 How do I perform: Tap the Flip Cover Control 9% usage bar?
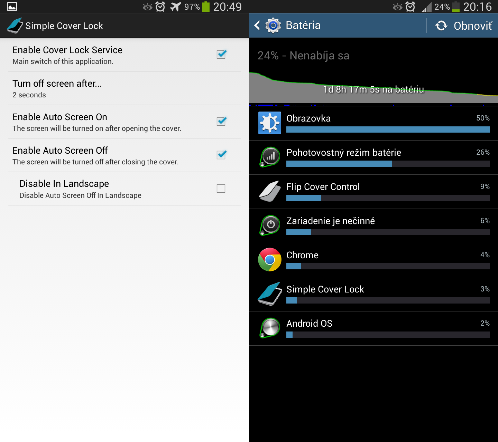click(x=388, y=198)
